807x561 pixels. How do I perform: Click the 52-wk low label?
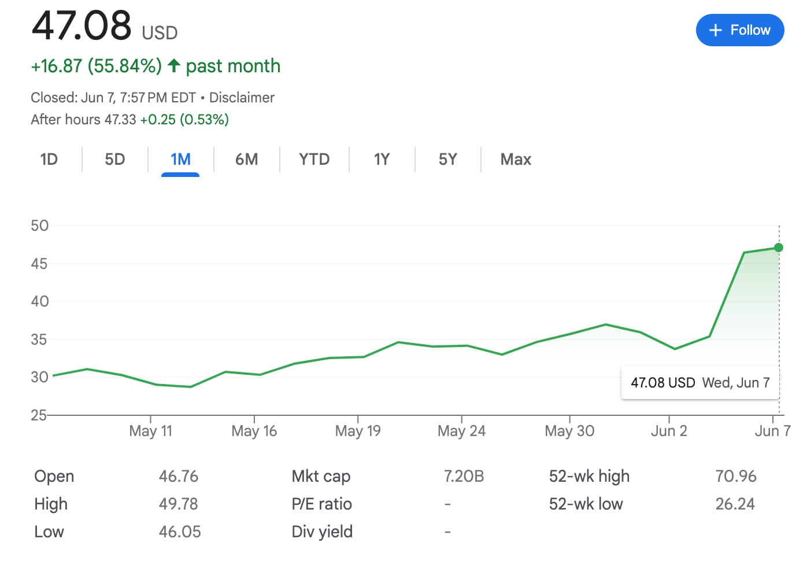pos(586,504)
